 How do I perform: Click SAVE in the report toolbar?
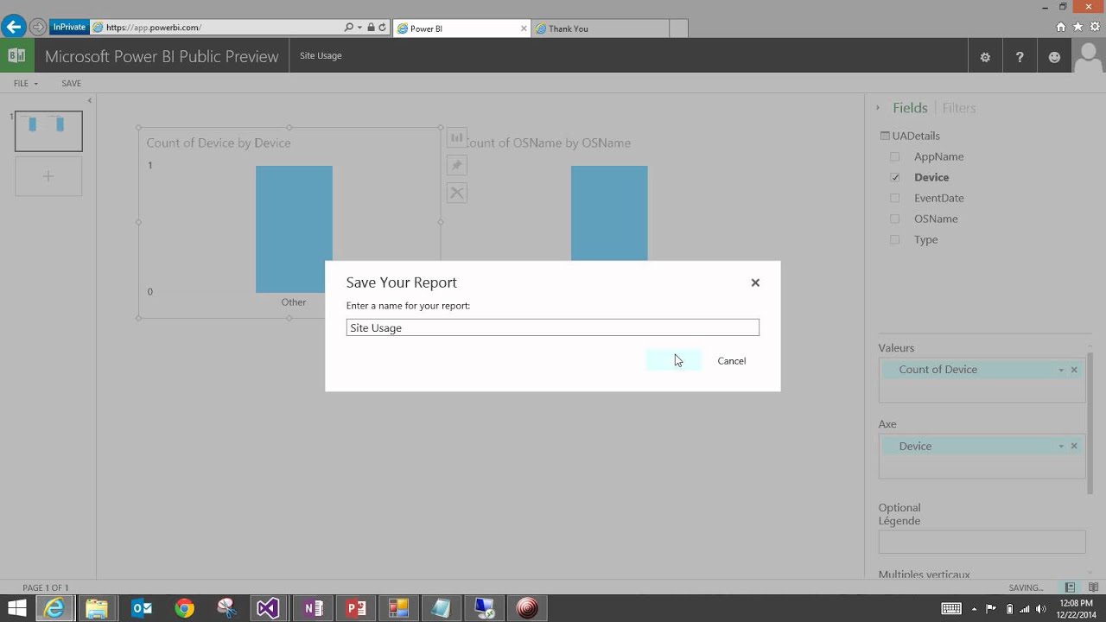click(72, 84)
